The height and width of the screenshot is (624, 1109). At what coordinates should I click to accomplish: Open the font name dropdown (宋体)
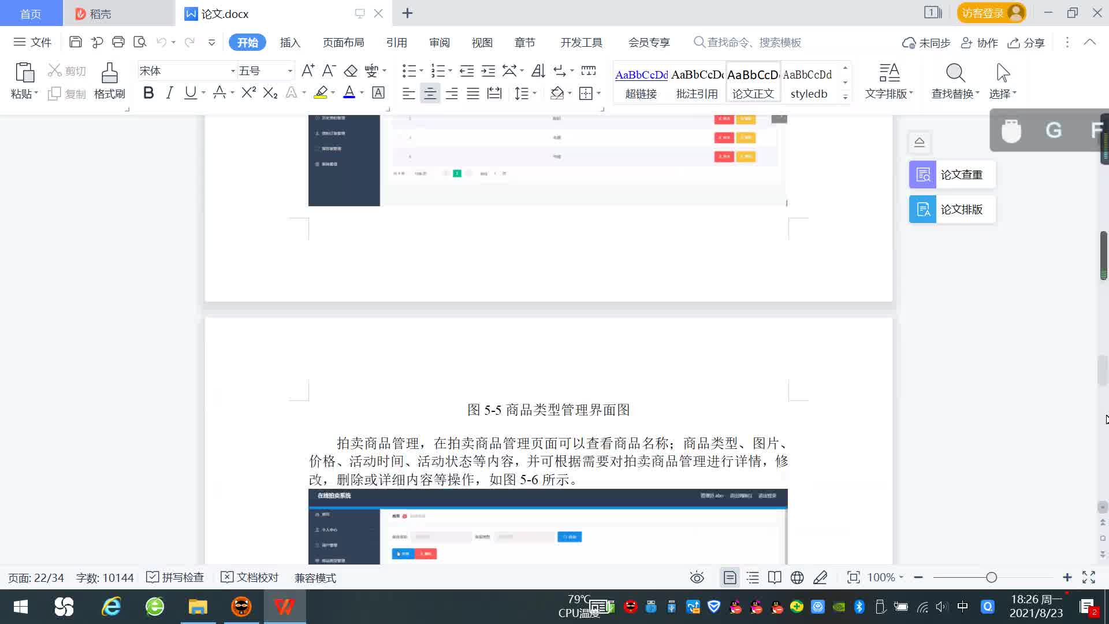coord(233,71)
